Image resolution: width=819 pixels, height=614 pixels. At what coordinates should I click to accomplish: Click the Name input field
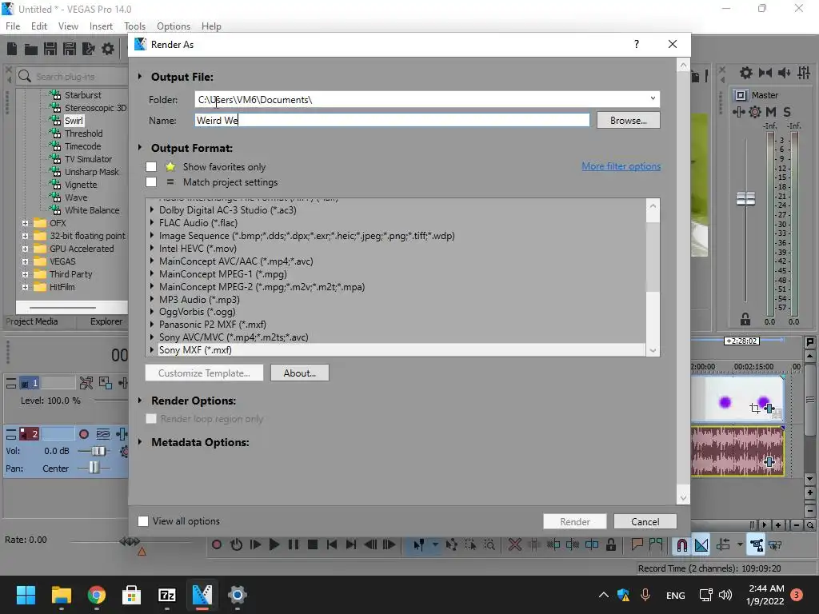coord(392,121)
